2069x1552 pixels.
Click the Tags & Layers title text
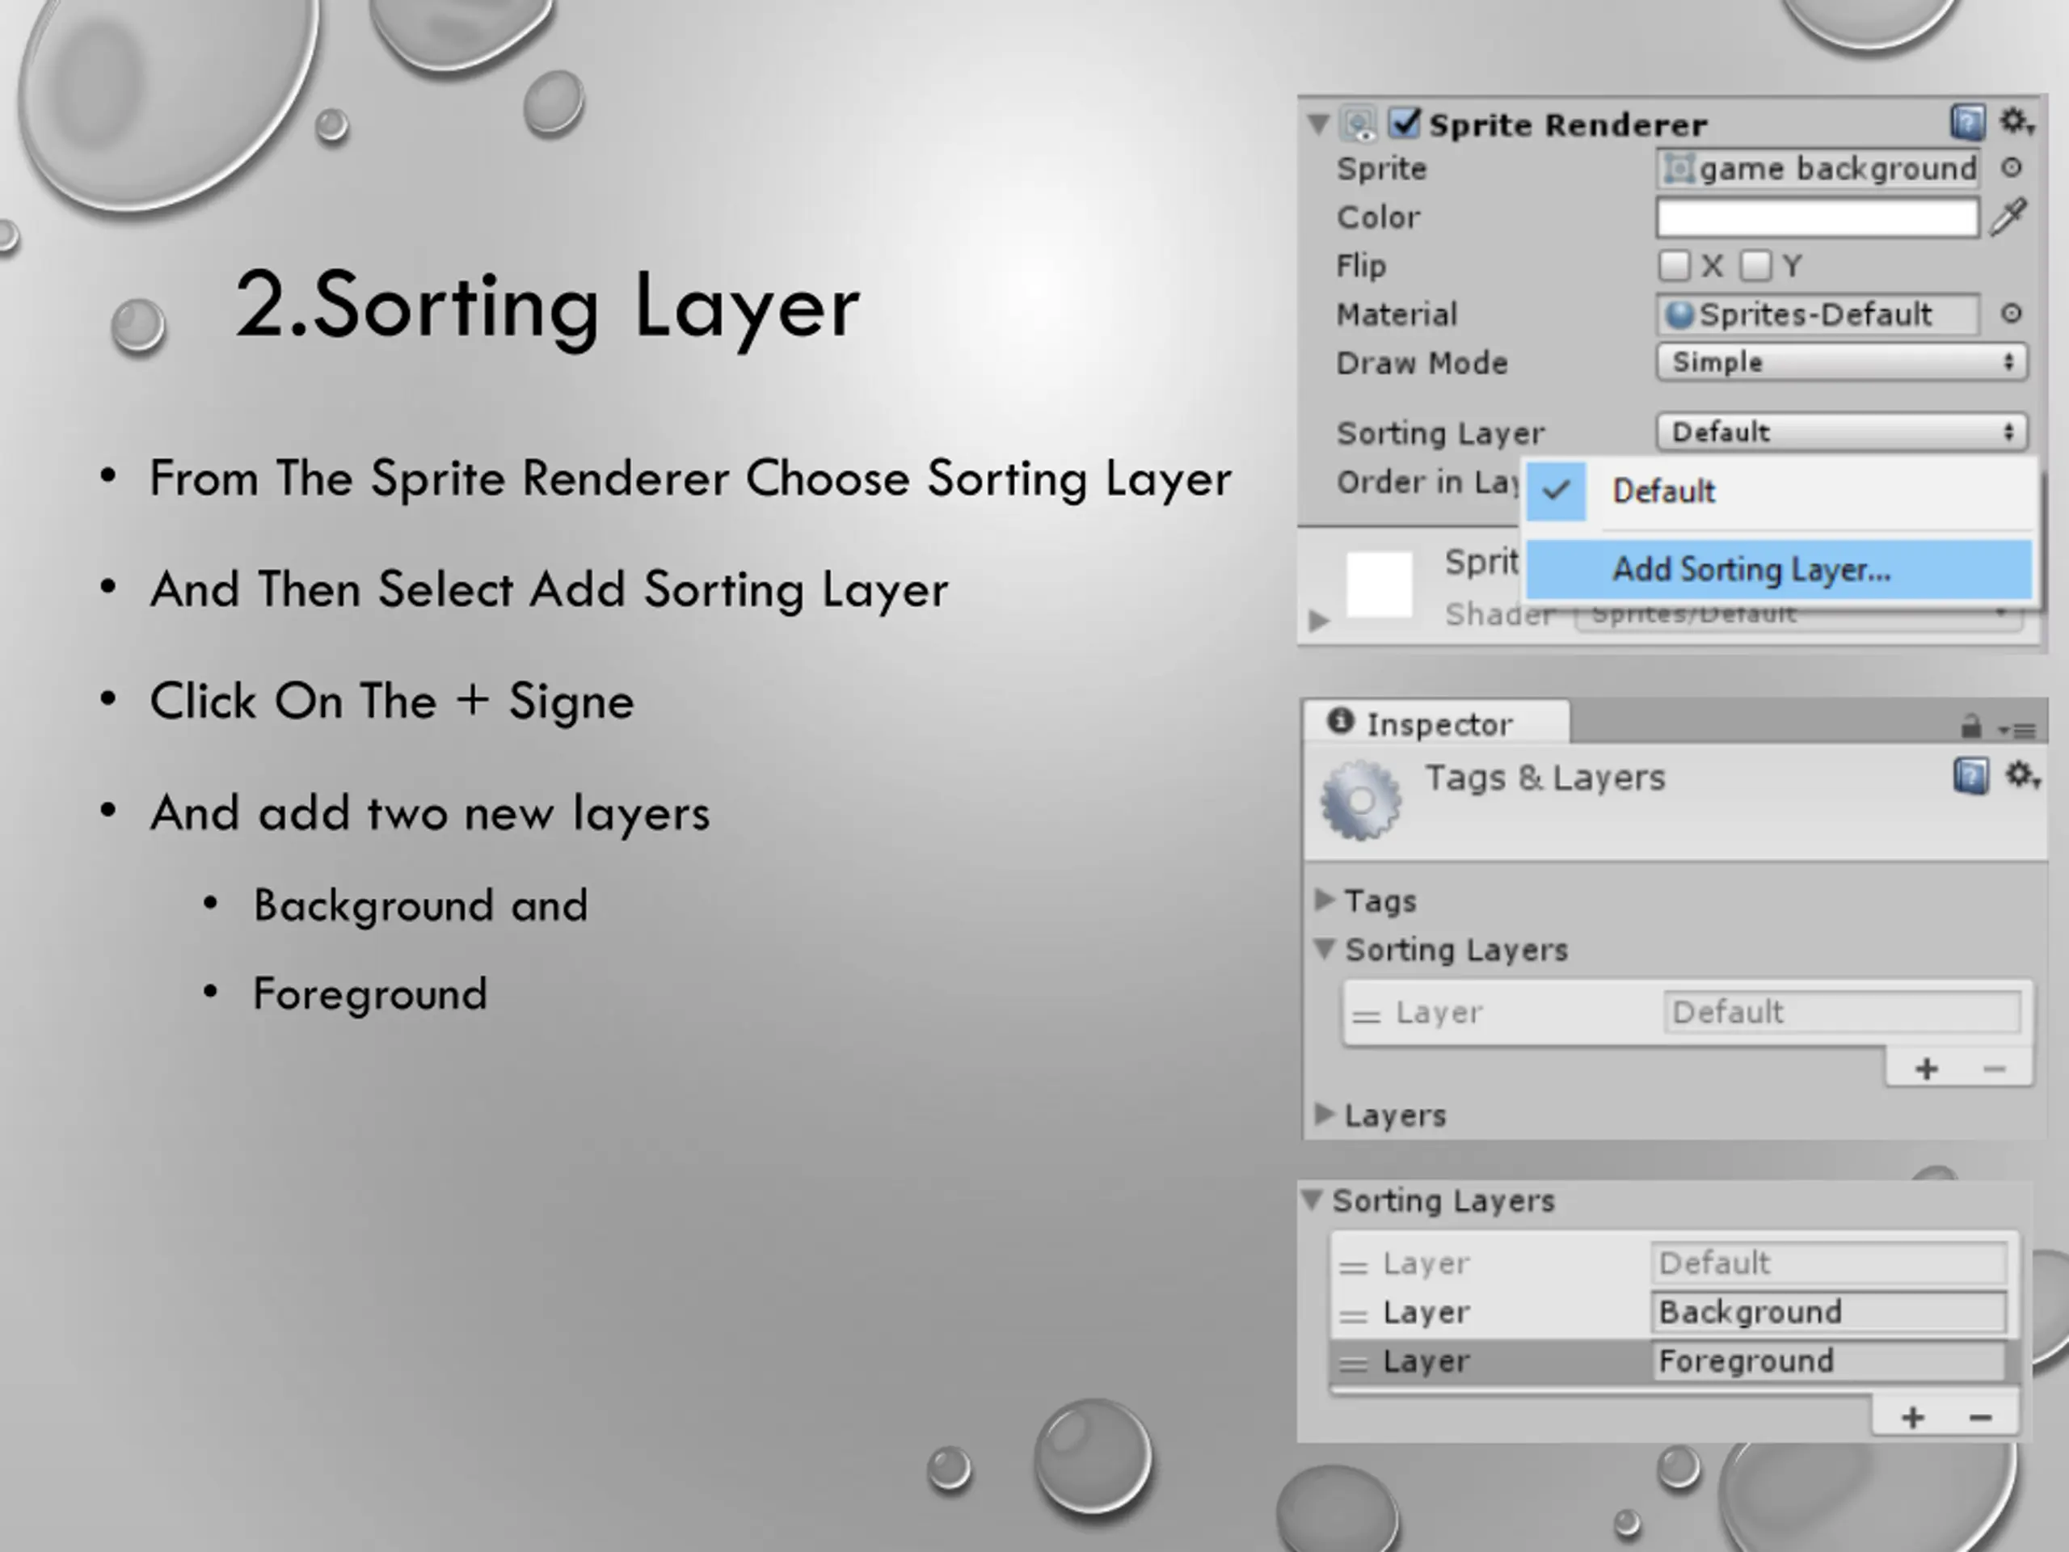point(1544,778)
